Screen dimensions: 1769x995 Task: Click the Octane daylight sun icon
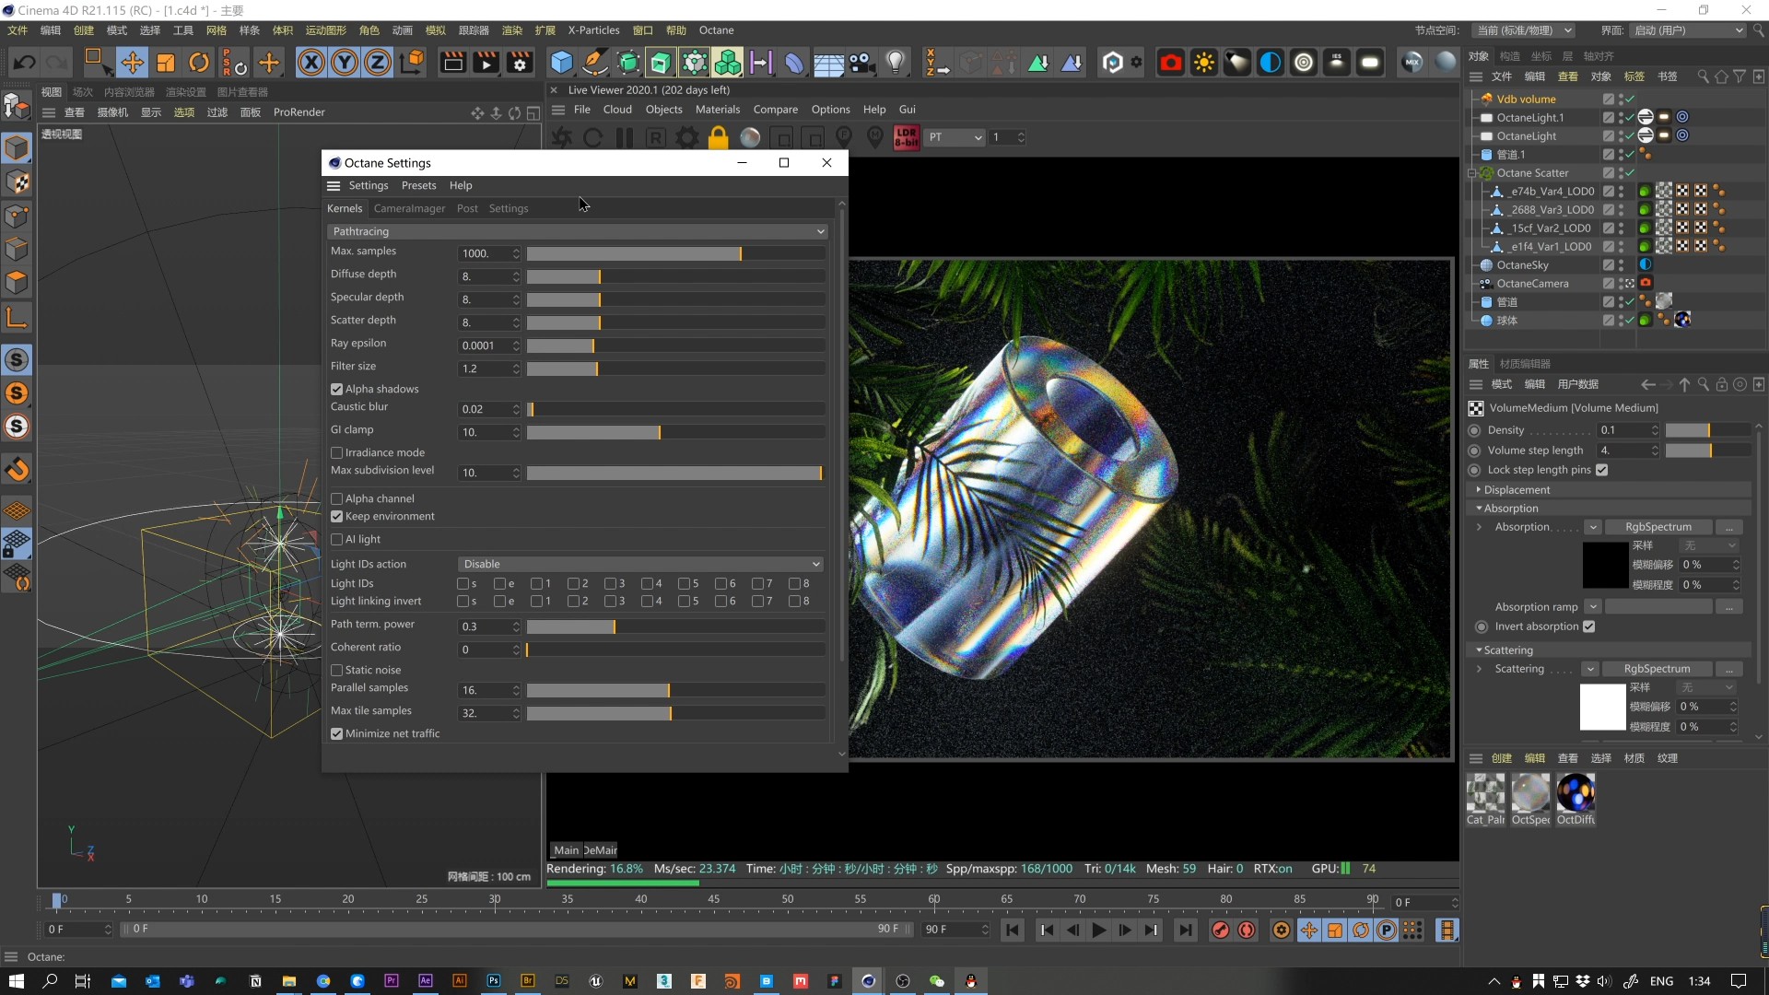click(1203, 63)
